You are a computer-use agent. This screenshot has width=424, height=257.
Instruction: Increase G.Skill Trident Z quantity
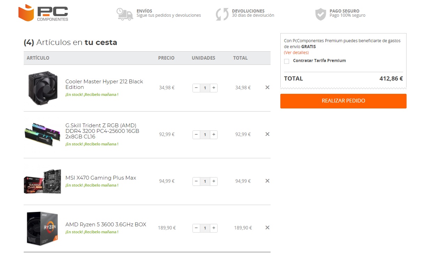pos(214,134)
